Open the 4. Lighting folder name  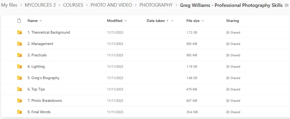pos(38,66)
